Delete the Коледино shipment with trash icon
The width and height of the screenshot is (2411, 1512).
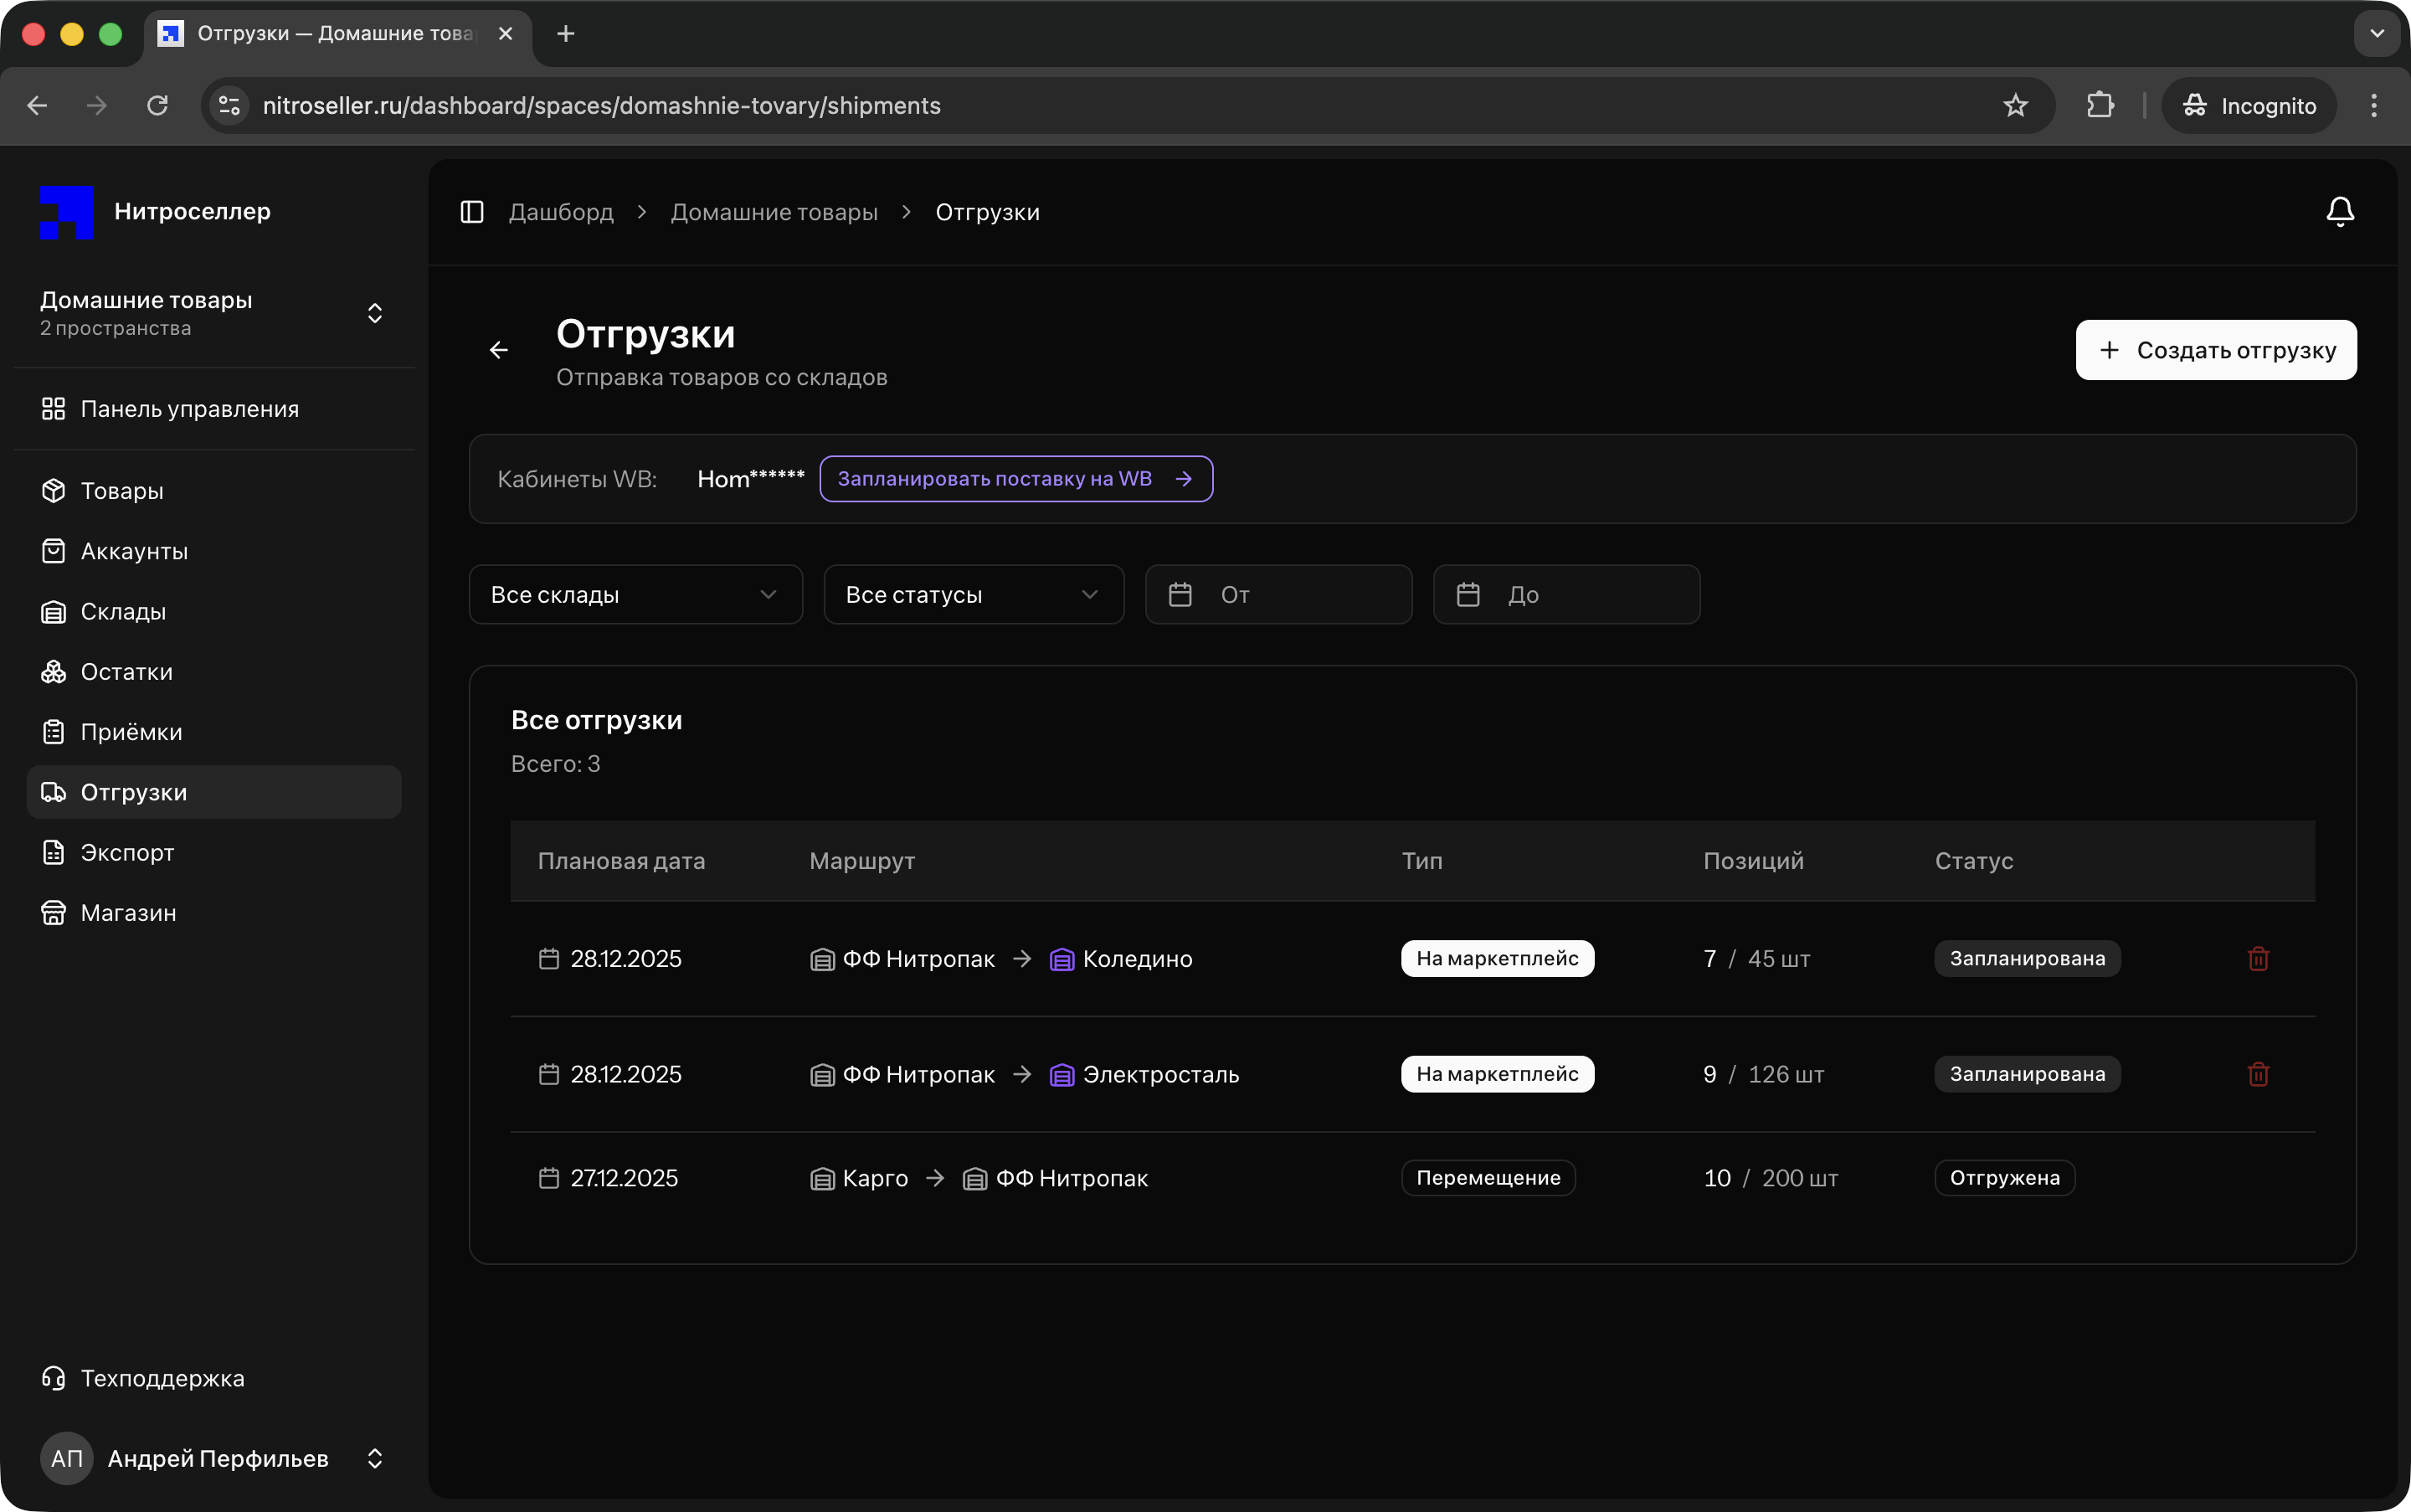[2257, 959]
